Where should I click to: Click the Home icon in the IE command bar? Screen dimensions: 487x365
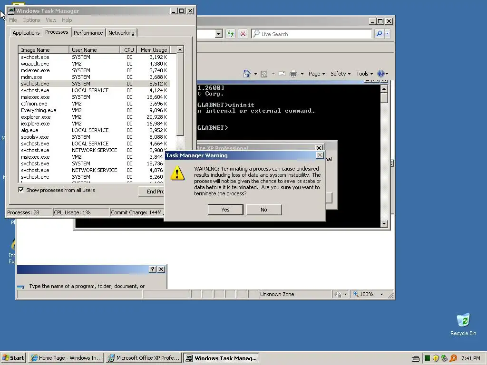[x=247, y=74]
